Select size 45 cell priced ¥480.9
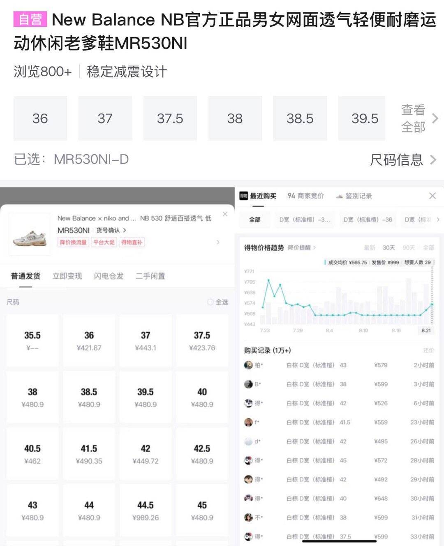This screenshot has width=444, height=546. coord(202,510)
